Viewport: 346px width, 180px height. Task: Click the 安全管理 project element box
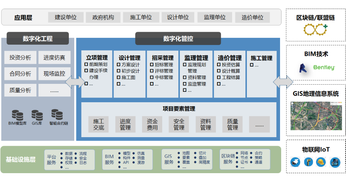coord(179,124)
